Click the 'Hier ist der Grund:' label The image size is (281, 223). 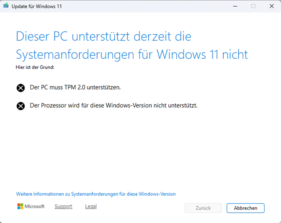coord(35,67)
